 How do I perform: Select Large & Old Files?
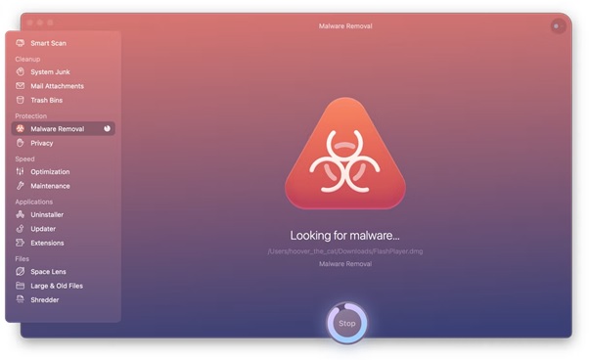pos(63,286)
